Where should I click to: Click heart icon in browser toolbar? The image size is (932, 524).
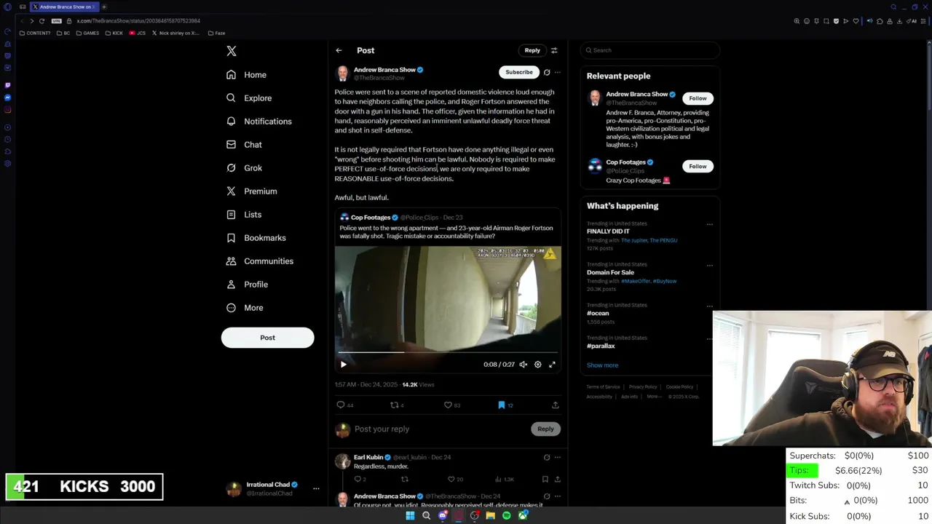tap(856, 21)
